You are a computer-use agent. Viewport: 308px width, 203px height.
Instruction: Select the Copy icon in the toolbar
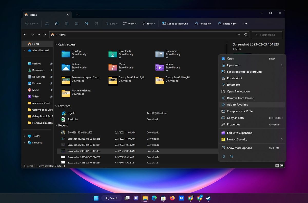(x=57, y=23)
